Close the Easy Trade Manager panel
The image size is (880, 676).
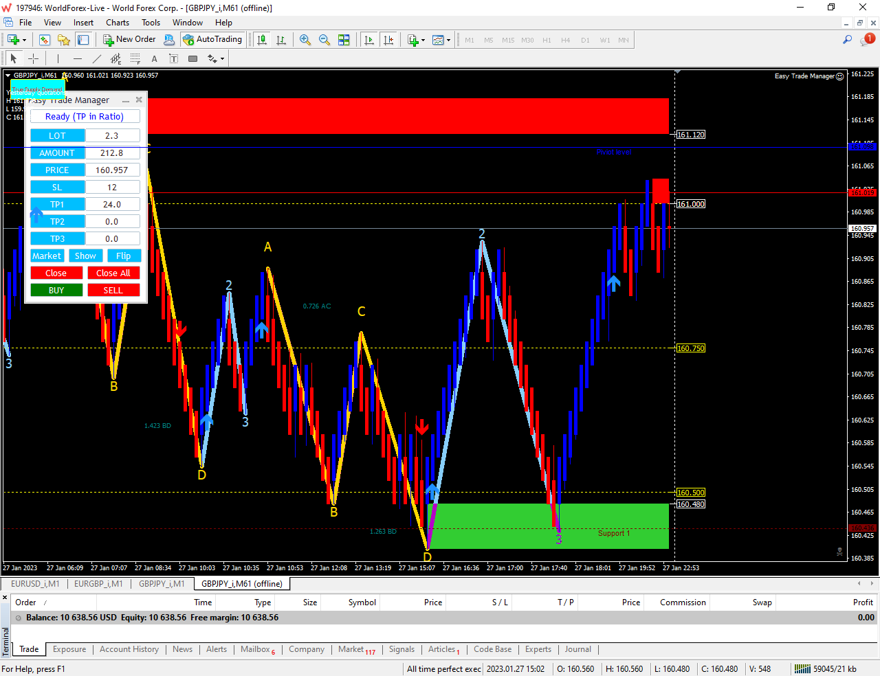(x=139, y=100)
